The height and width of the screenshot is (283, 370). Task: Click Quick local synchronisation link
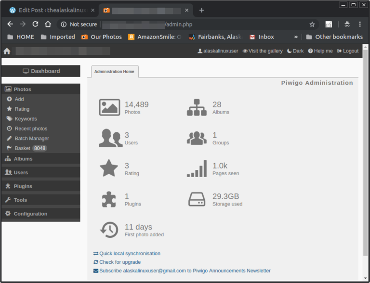130,254
